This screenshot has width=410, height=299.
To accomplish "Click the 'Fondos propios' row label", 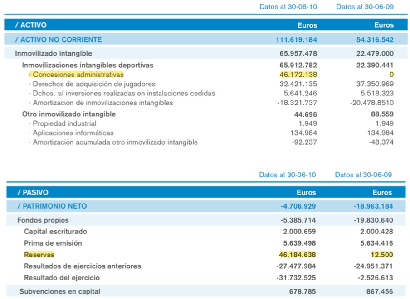I will [x=43, y=220].
